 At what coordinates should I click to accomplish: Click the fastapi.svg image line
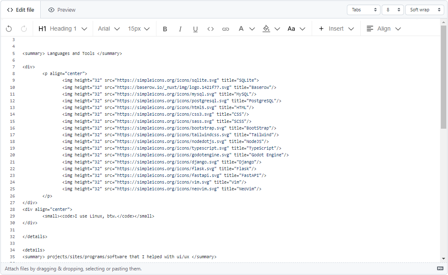[164, 175]
